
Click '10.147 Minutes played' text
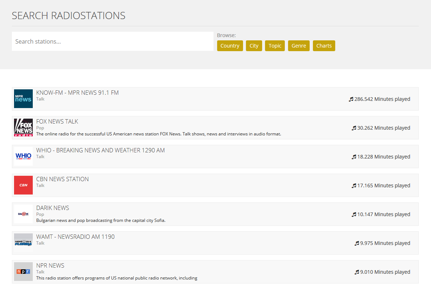pyautogui.click(x=384, y=214)
